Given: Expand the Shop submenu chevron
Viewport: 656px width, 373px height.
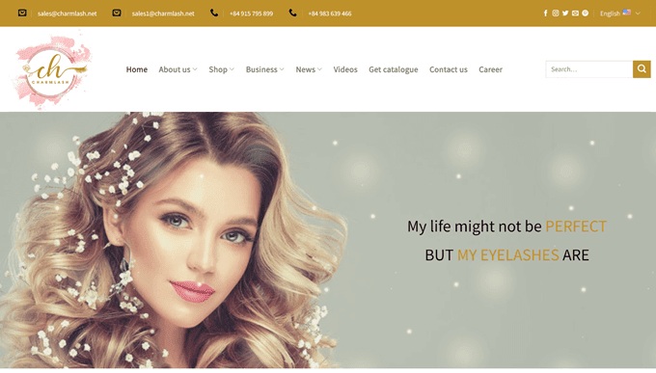Looking at the screenshot, I should coord(232,69).
